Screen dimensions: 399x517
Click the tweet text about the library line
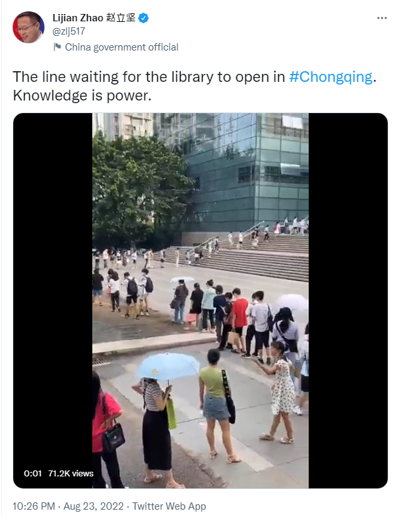pyautogui.click(x=195, y=86)
